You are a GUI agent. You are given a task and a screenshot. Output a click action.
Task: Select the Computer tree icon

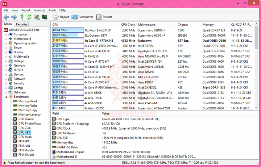[11, 34]
